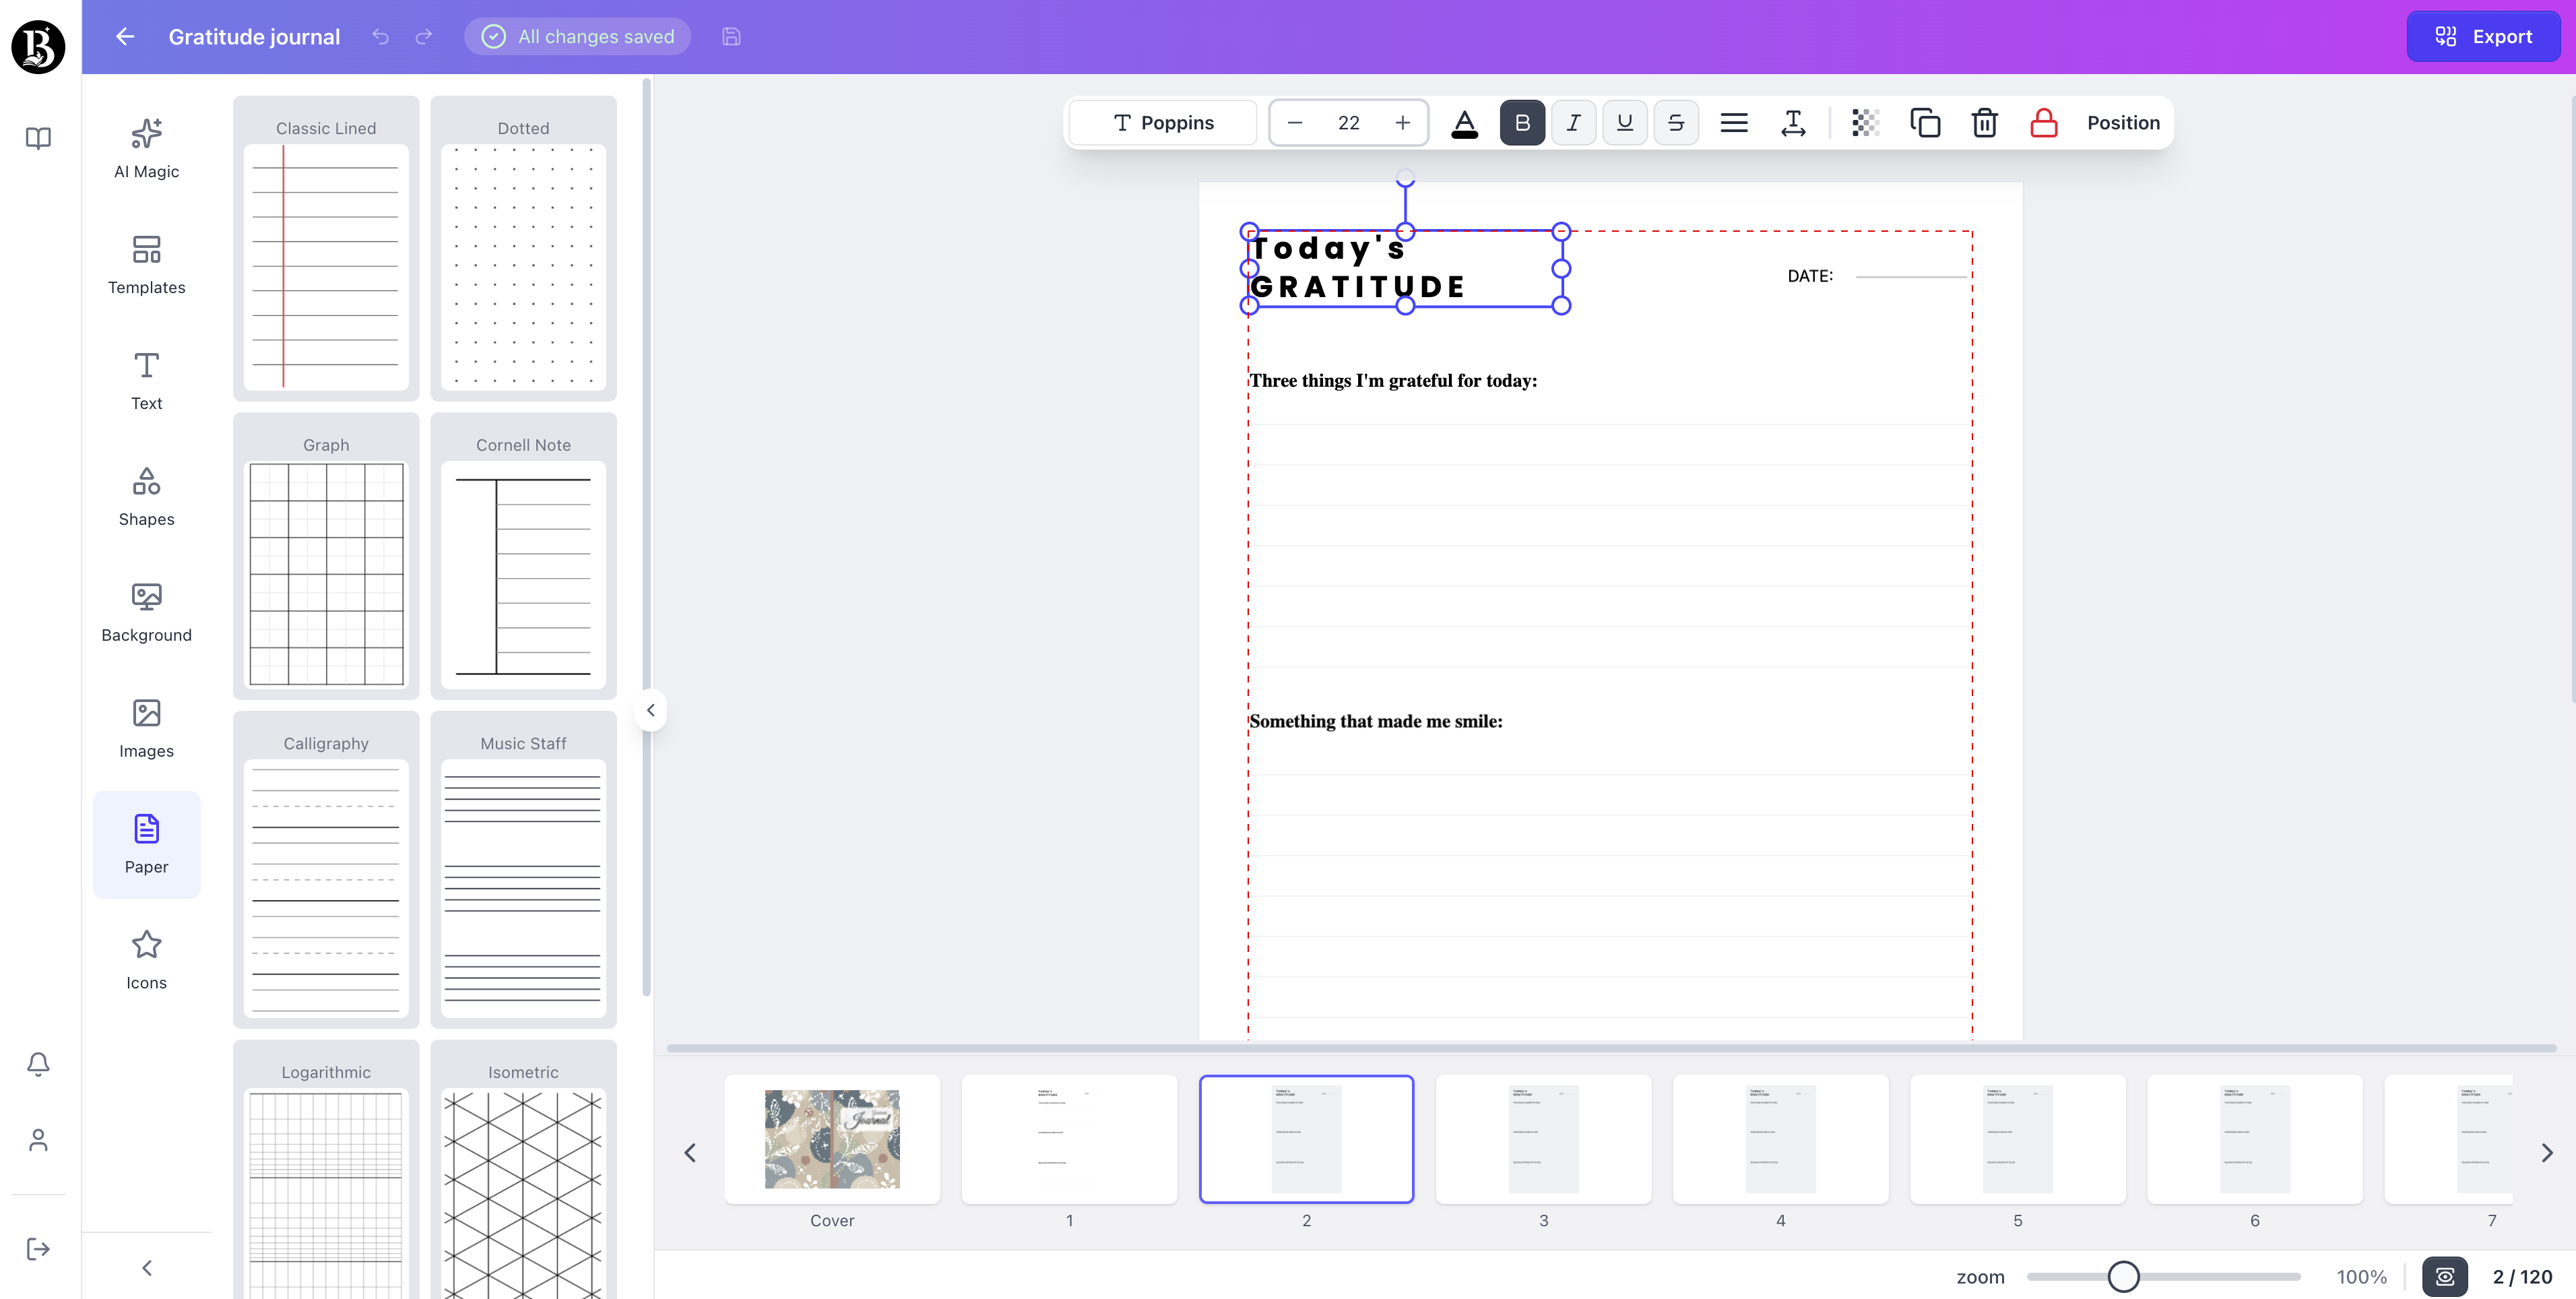Viewport: 2576px width, 1299px height.
Task: Open the Images panel
Action: (x=146, y=728)
